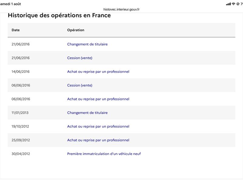243x182 pixels.
Task: Open 'Cession (vente)' dated 21/06/2016
Action: [80, 58]
